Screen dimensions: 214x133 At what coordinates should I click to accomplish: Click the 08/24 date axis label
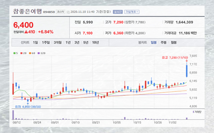pyautogui.click(x=37, y=123)
